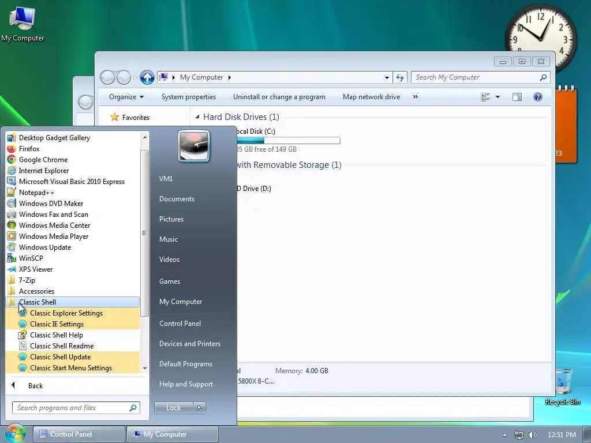This screenshot has height=443, width=591.
Task: Switch to Control Panel taskbar button
Action: click(x=78, y=434)
